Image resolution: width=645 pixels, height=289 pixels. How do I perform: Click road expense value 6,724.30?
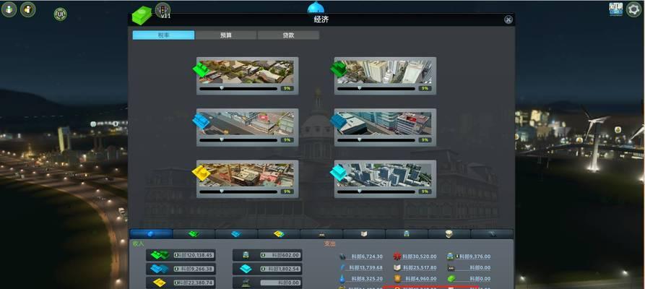(x=366, y=256)
